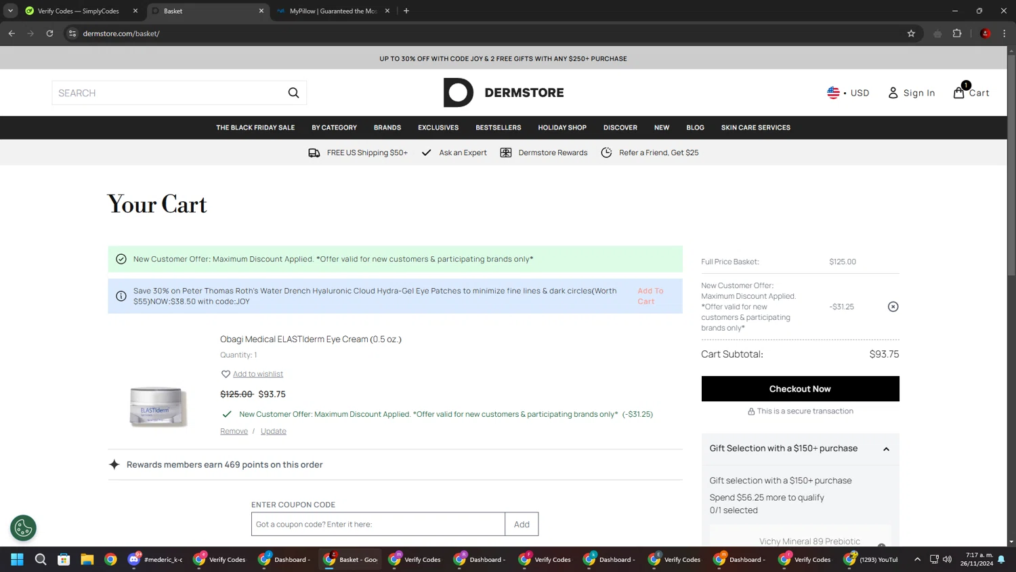This screenshot has height=572, width=1016.
Task: Open the BY CATEGORY menu
Action: 334,127
